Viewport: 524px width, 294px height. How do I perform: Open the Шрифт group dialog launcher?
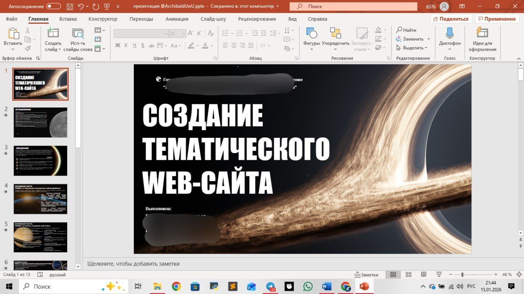tap(215, 58)
